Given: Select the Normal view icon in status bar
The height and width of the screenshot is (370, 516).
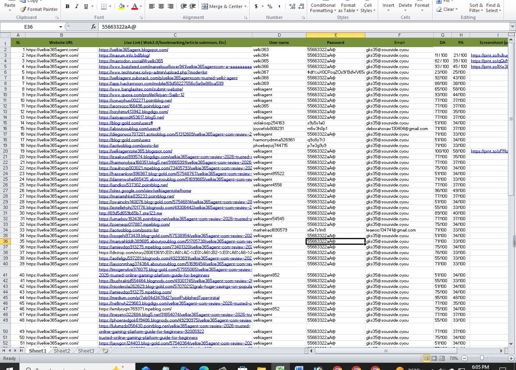Looking at the screenshot, I should tap(427, 358).
